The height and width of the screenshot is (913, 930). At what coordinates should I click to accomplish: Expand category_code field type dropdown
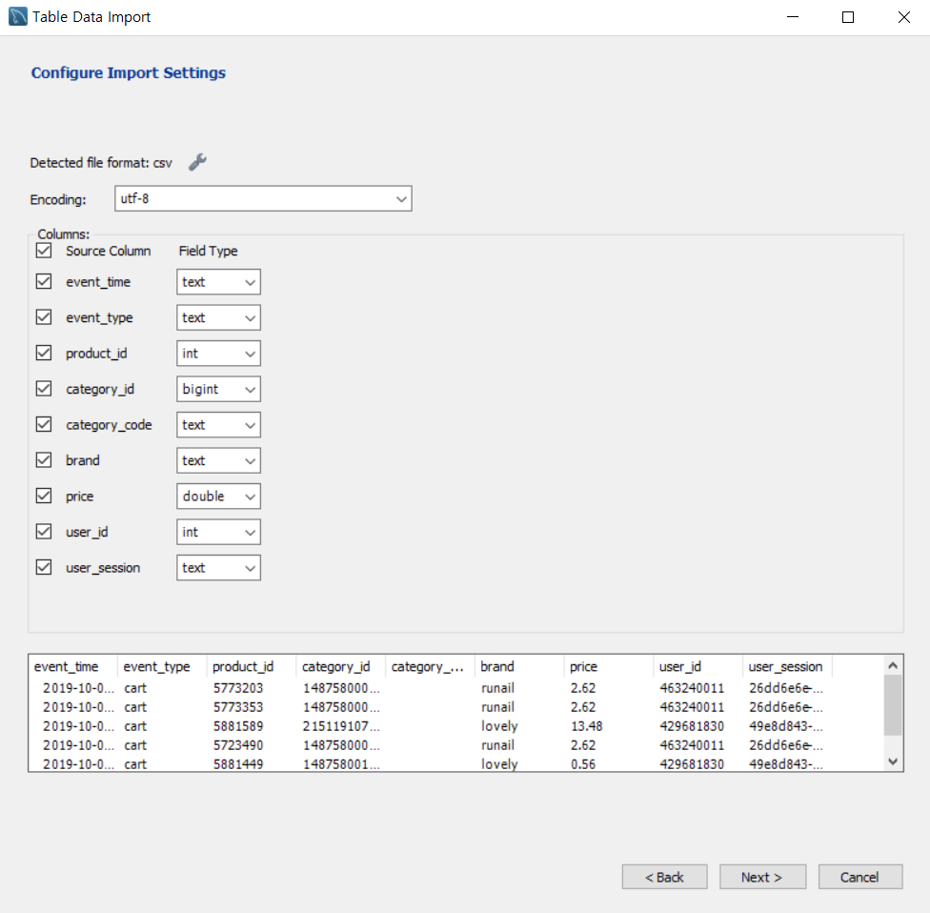coord(218,425)
